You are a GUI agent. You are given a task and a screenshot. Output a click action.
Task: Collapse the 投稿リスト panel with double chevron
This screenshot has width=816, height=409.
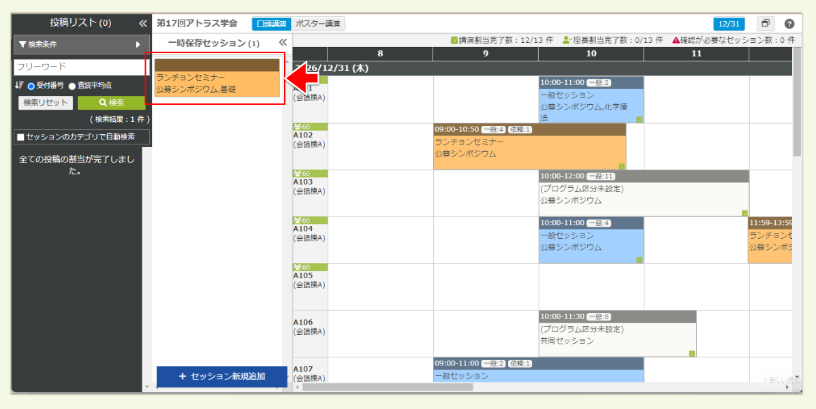[x=142, y=23]
